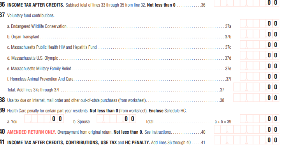Click the 37b Organ Transplant amount box

(x=259, y=34)
